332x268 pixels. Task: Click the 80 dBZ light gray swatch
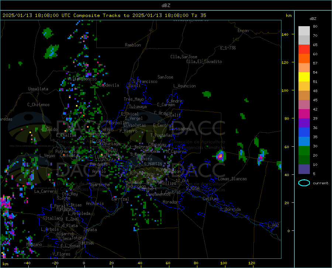pyautogui.click(x=304, y=31)
